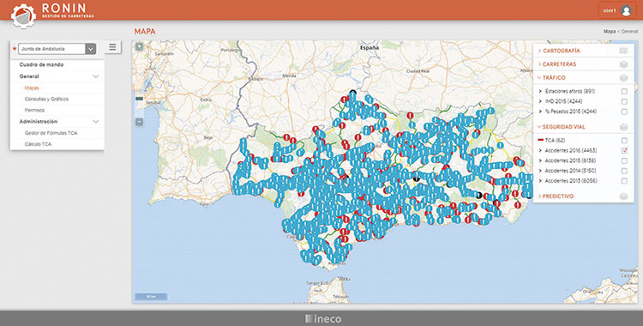The height and width of the screenshot is (326, 643).
Task: Click the RONIN gear logo
Action: point(23,16)
